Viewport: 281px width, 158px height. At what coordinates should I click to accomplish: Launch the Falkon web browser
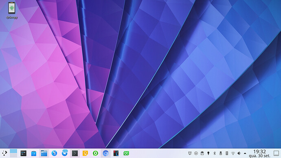click(54, 154)
